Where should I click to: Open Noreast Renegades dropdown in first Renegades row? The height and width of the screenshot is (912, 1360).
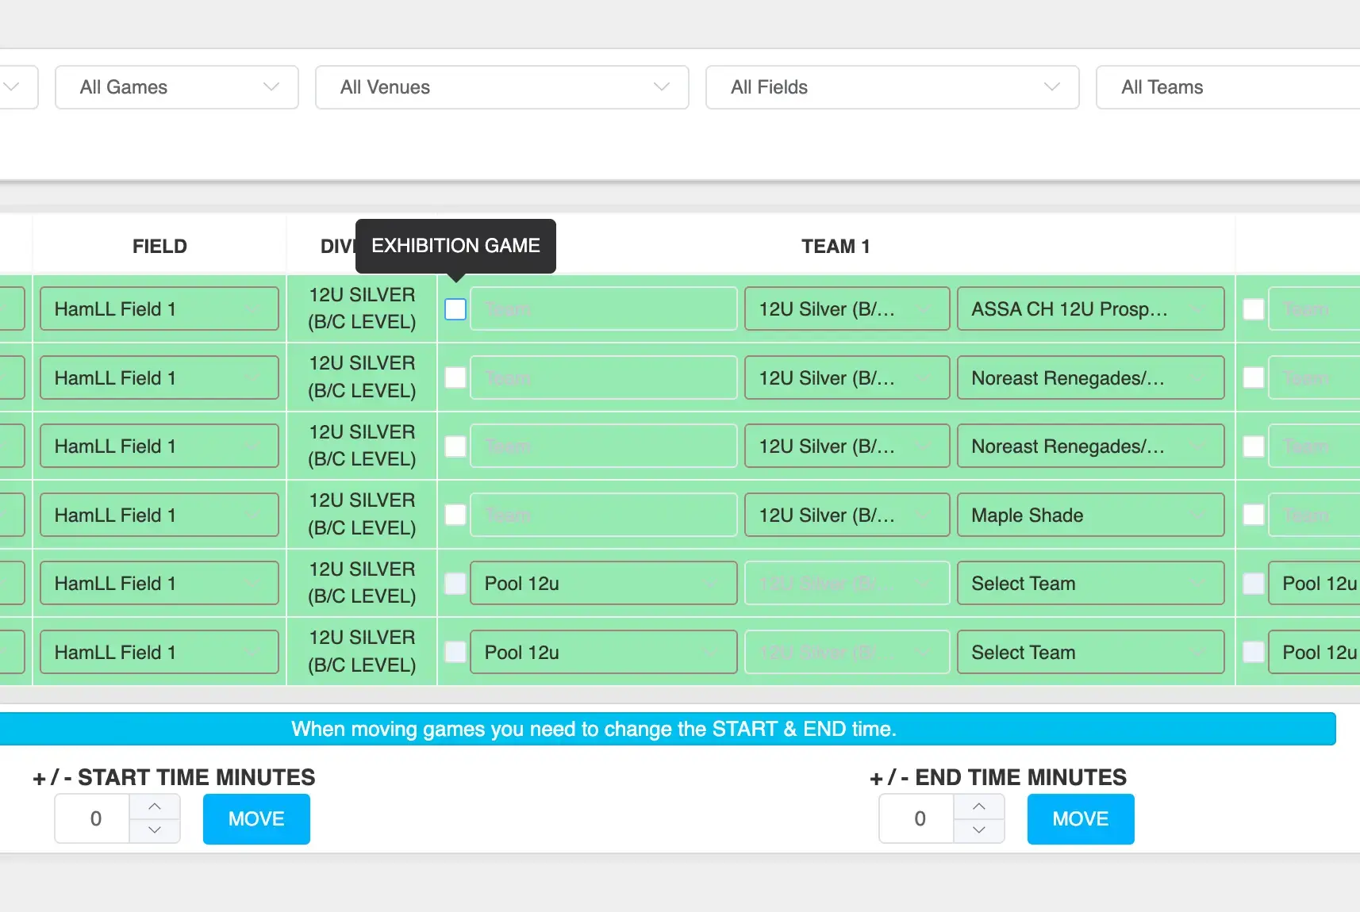point(1090,377)
